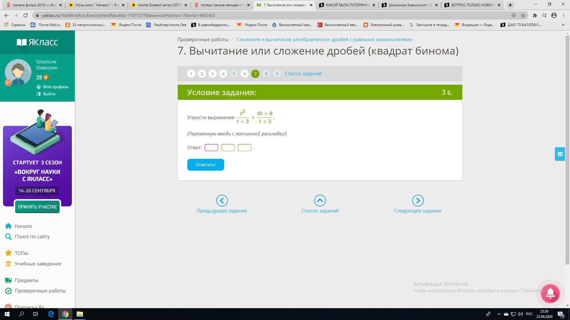Go to task number 8
Viewport: 570px width, 320px height.
pyautogui.click(x=266, y=74)
